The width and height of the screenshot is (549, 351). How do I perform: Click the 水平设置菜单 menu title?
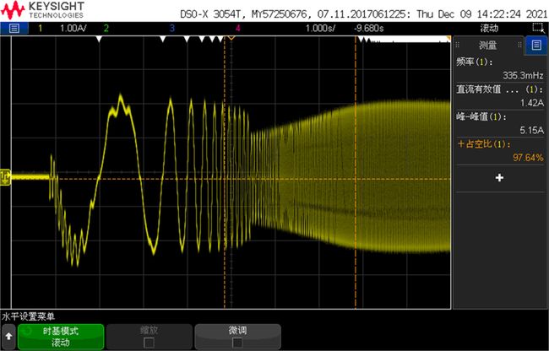28,316
